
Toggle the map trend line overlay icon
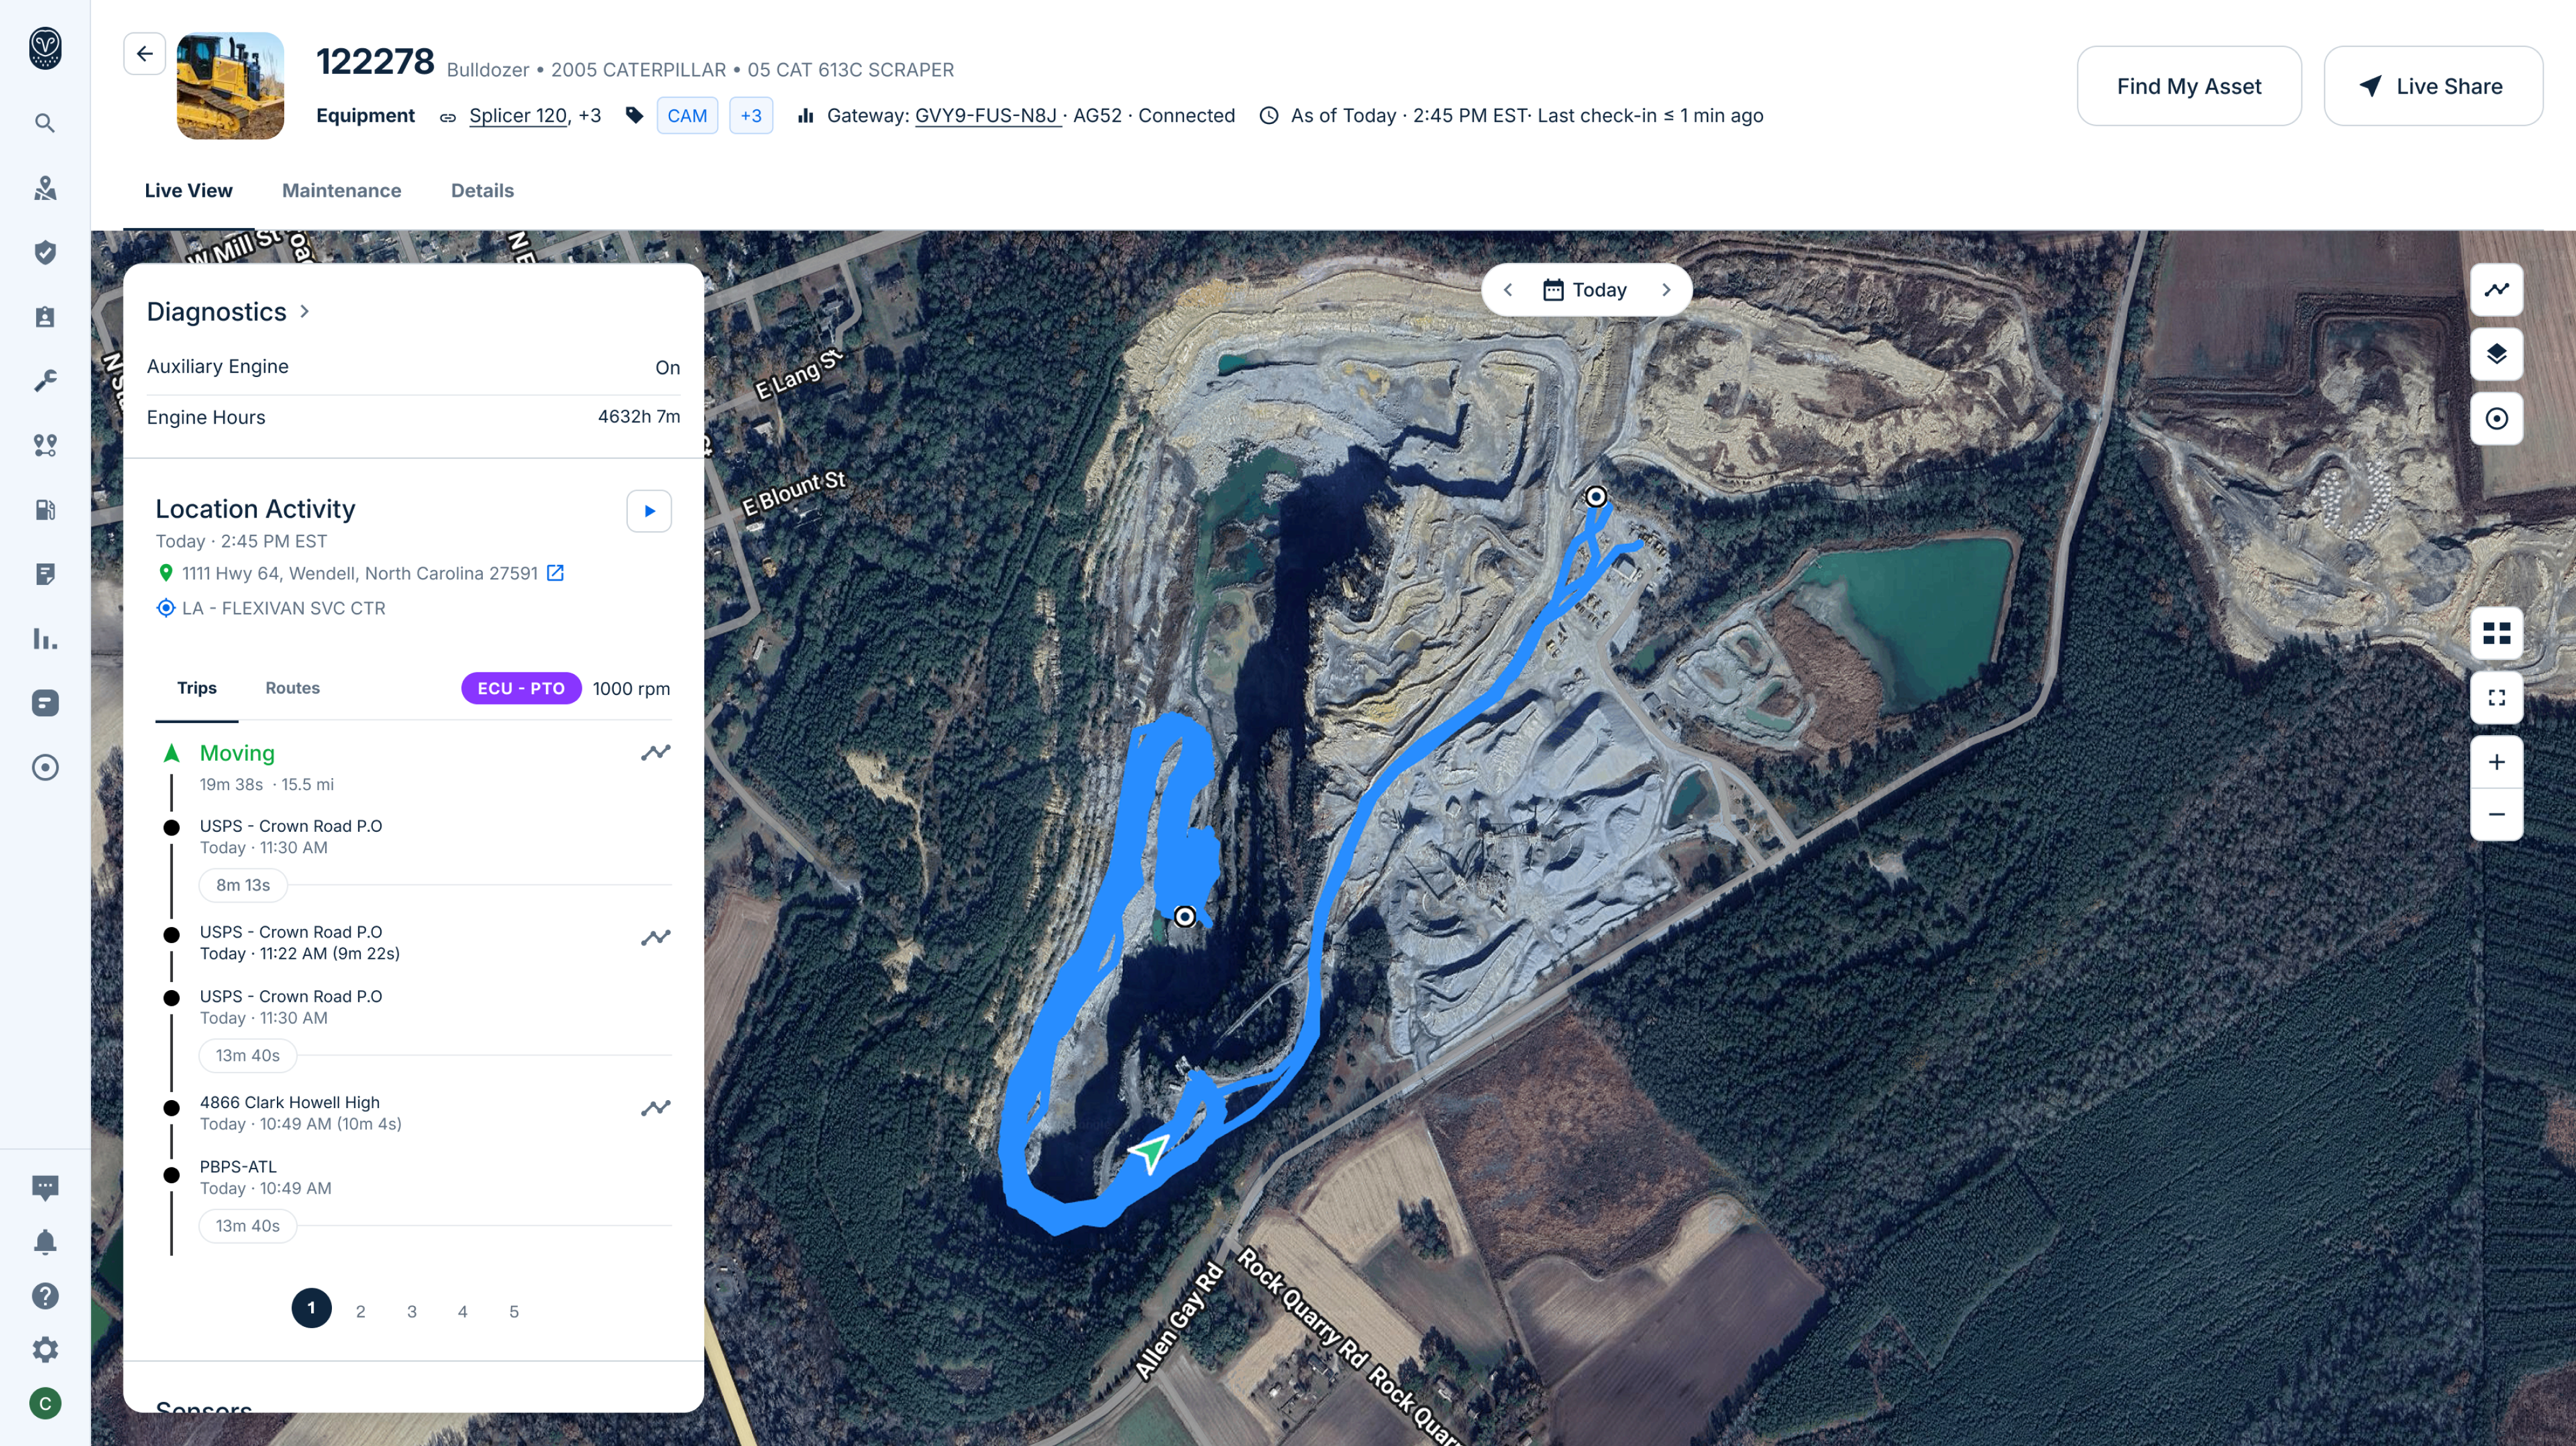[2496, 290]
